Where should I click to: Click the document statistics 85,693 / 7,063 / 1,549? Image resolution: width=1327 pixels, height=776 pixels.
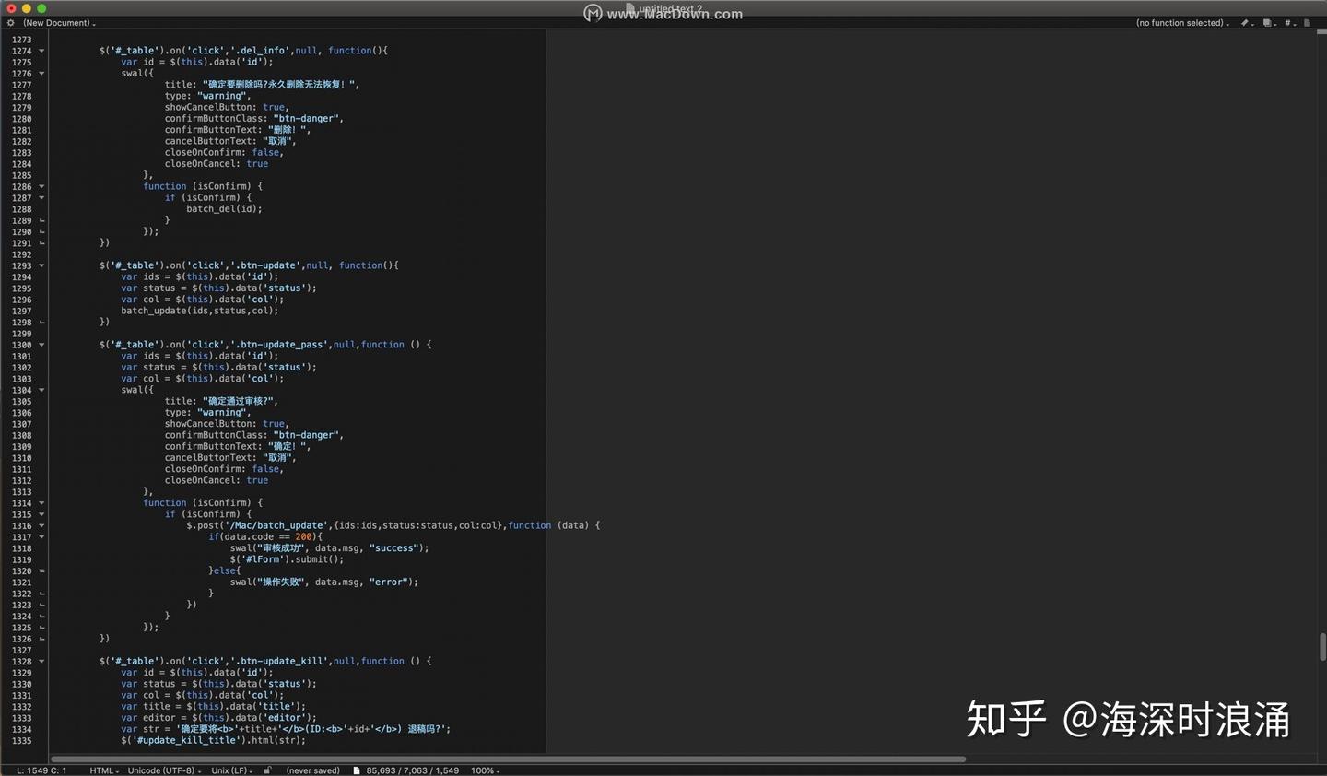412,770
